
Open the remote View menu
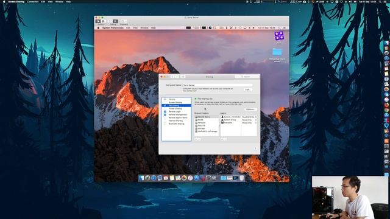coord(135,28)
